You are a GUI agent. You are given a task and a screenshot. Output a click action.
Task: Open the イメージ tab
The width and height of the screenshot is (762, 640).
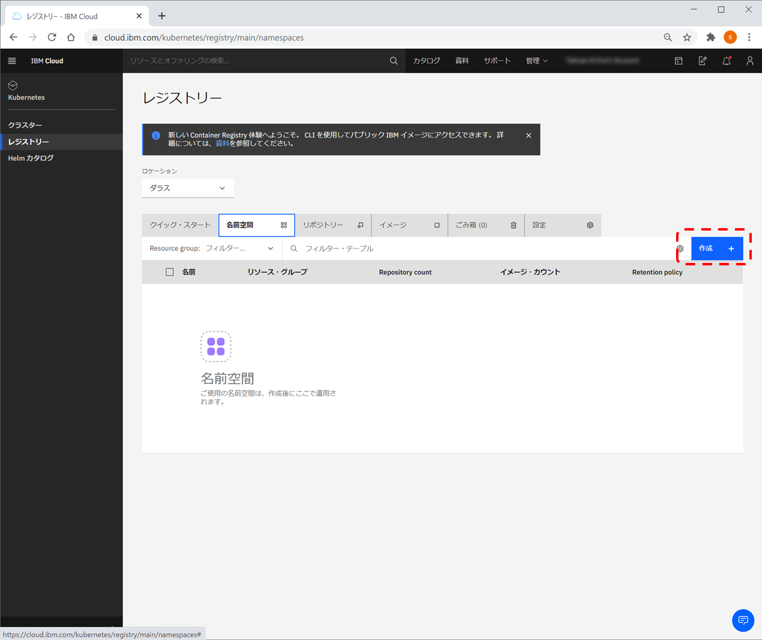[410, 225]
